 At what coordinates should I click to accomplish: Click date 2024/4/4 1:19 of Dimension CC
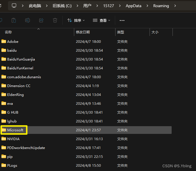87,86
